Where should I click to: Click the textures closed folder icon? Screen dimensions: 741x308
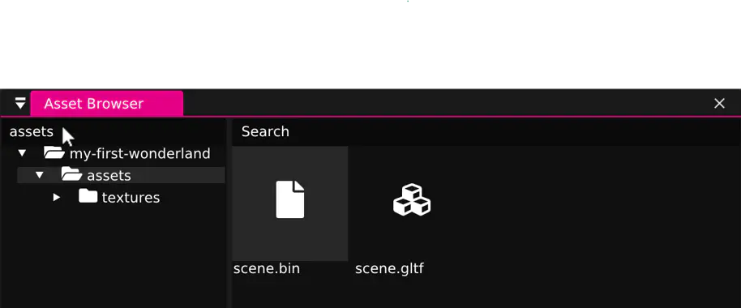click(x=88, y=196)
